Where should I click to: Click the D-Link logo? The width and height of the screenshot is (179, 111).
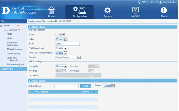tap(6, 10)
